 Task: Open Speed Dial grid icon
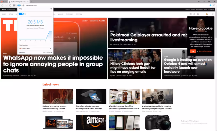pyautogui.click(x=14, y=5)
